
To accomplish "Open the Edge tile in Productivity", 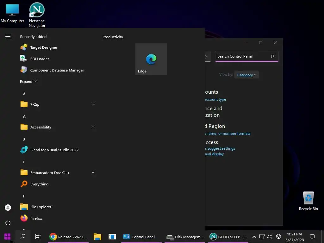I will [x=151, y=59].
